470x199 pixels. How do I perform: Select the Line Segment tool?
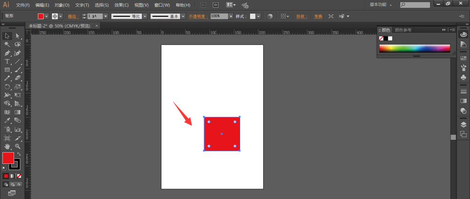18,61
